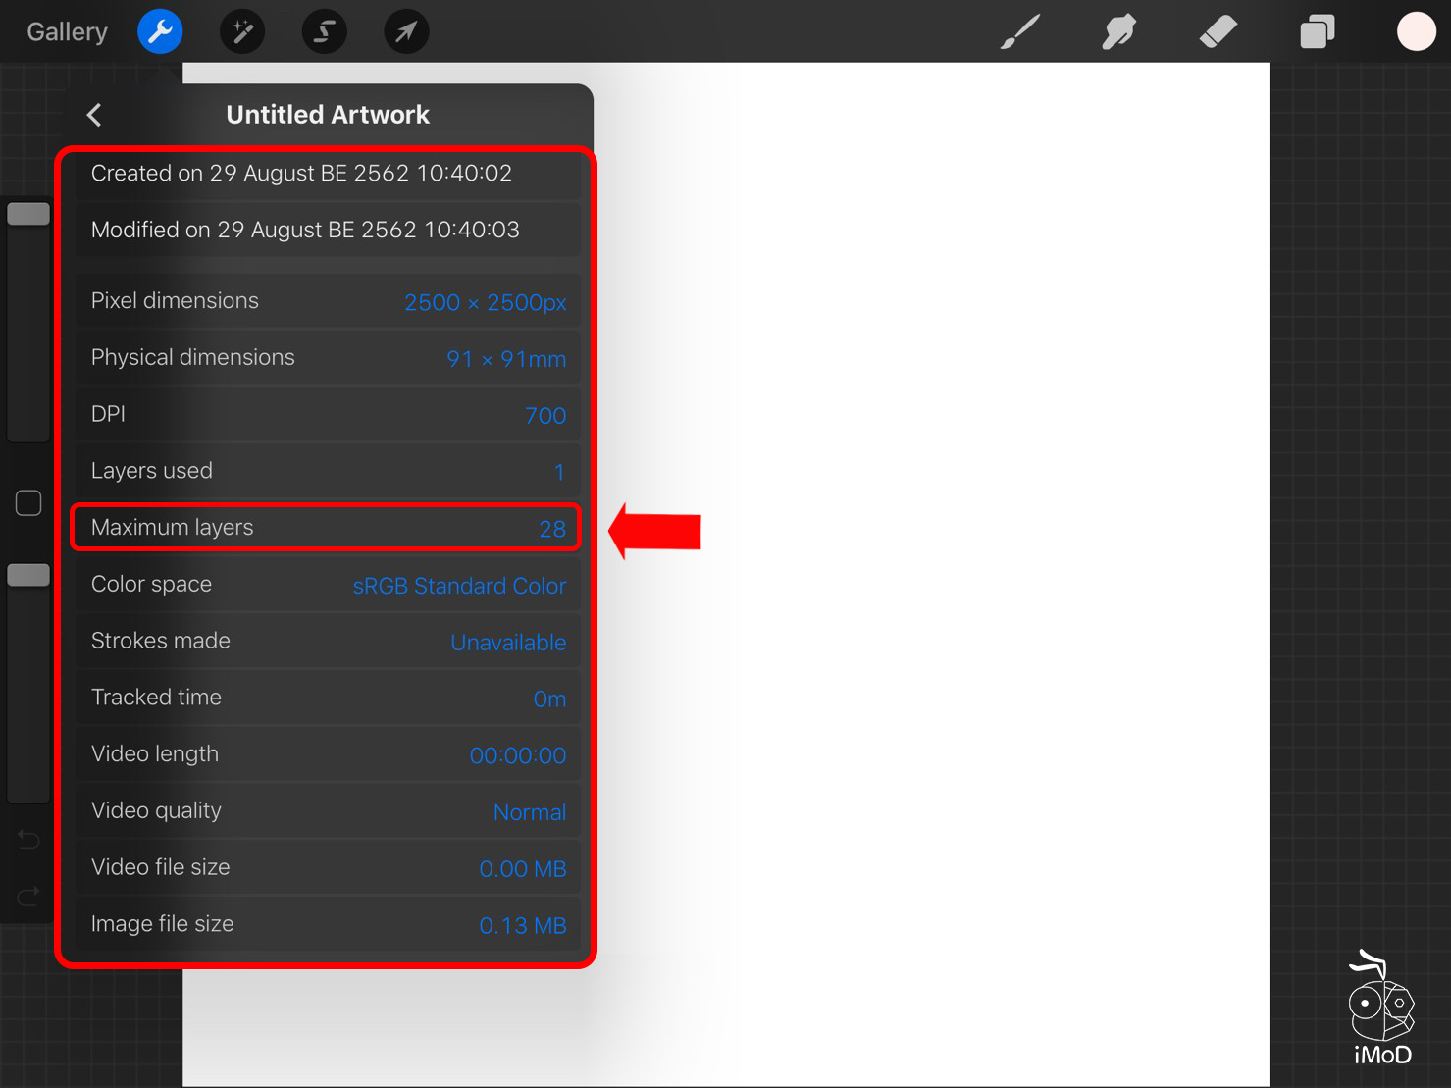Open the sRGB Color space setting

328,584
